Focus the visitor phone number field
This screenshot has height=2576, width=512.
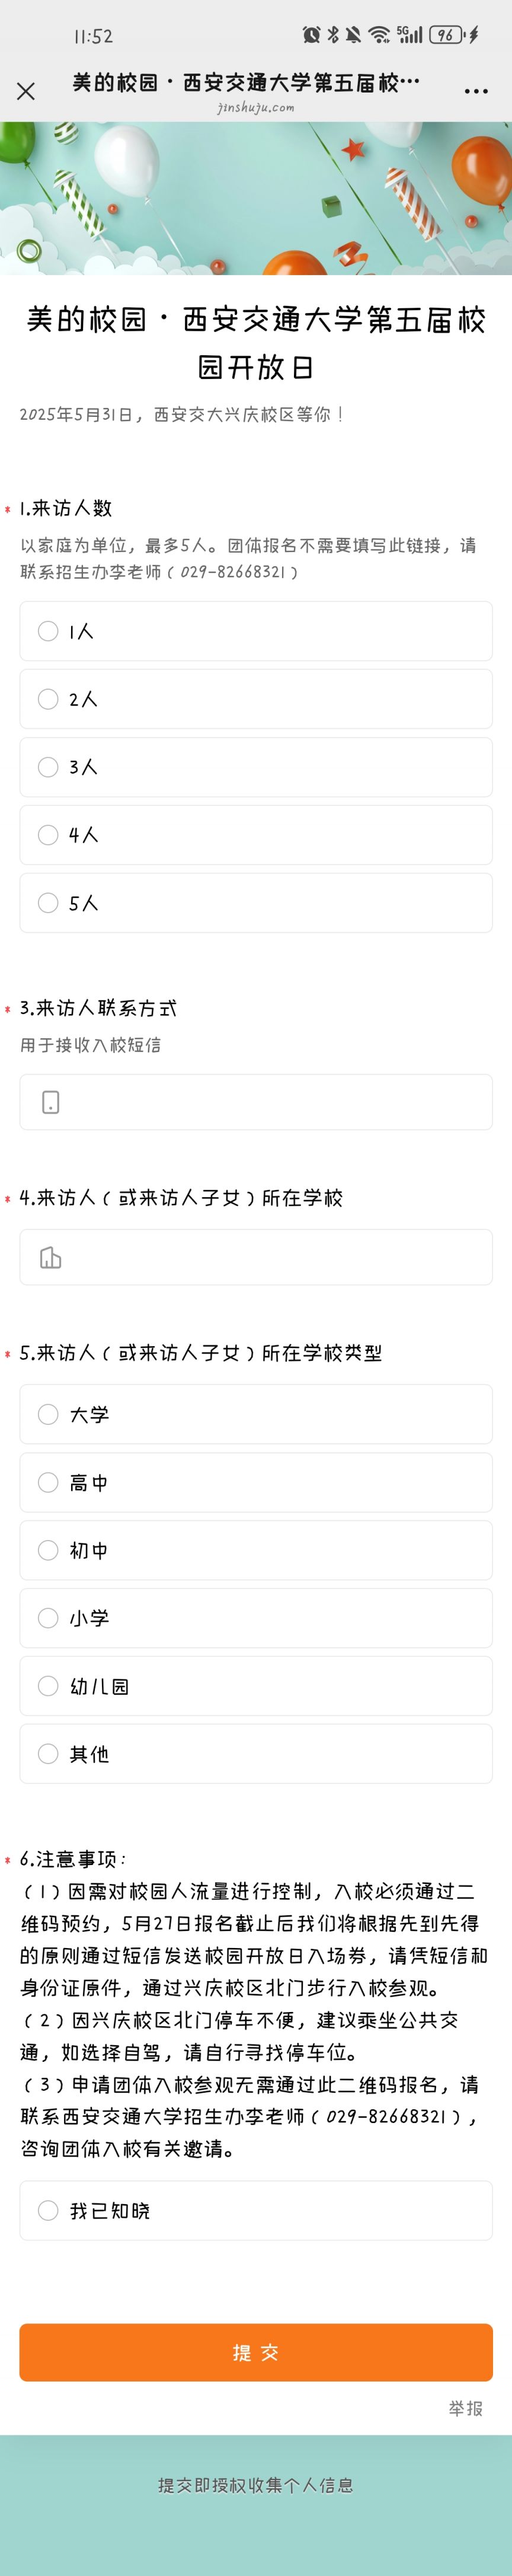click(x=256, y=1102)
